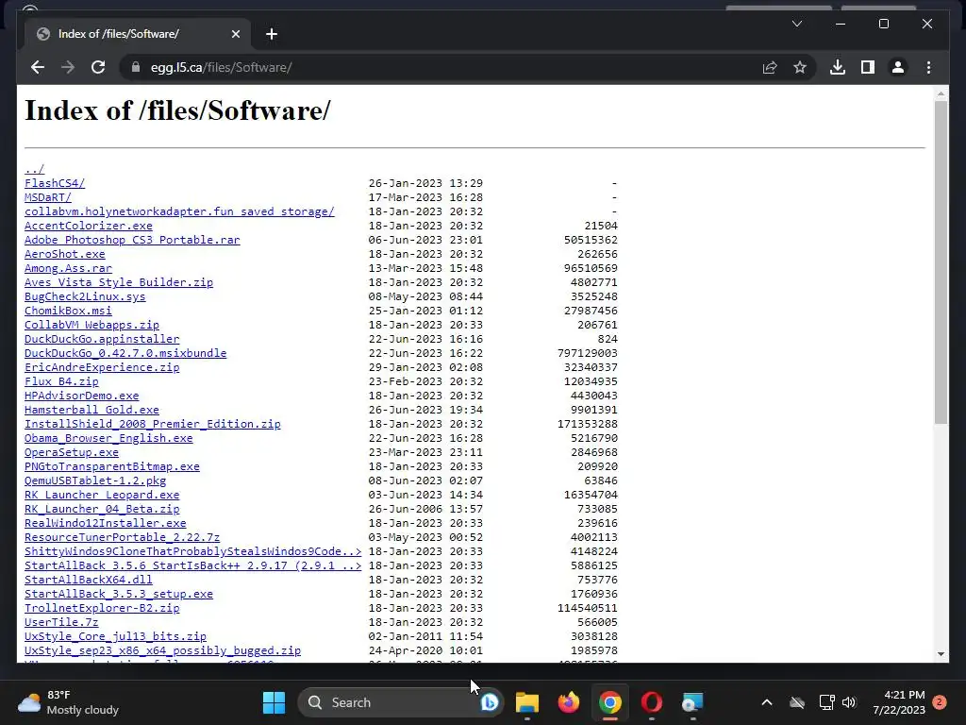
Task: Open the remote desktop taskbar app
Action: (x=692, y=702)
